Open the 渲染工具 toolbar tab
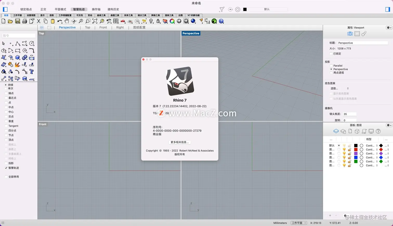The height and width of the screenshot is (226, 393). [169, 15]
